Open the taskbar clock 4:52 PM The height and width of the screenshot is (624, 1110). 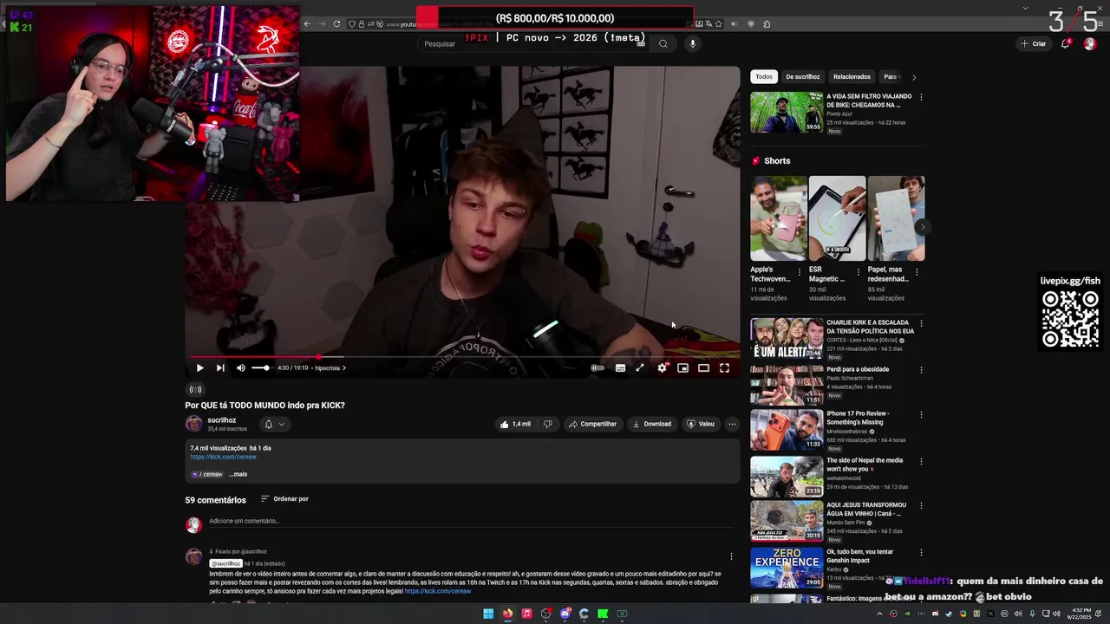(1080, 614)
